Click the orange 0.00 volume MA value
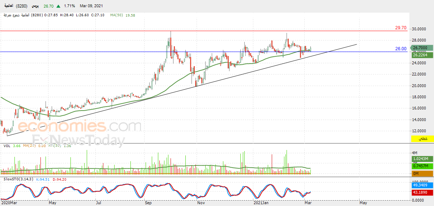 [42, 146]
